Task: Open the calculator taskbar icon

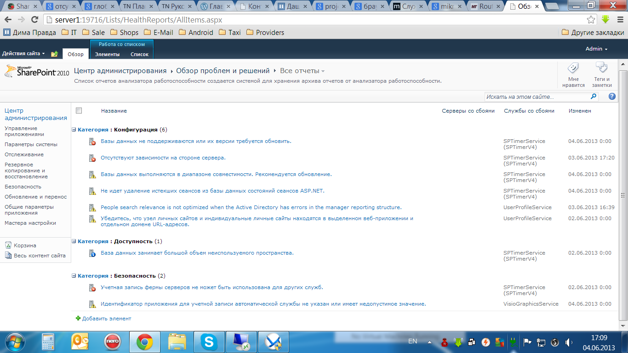Action: pos(48,342)
